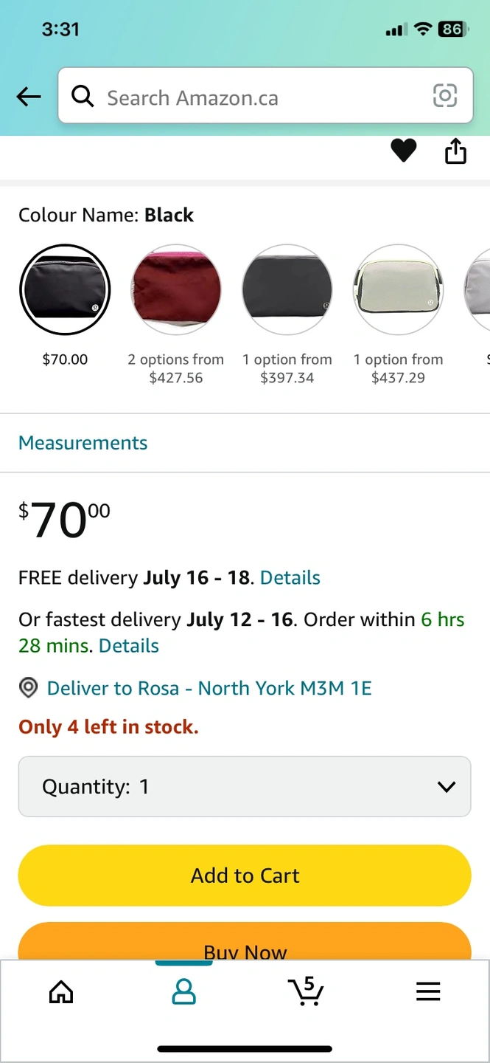490x1063 pixels.
Task: Open the hamburger menu tab
Action: [428, 991]
